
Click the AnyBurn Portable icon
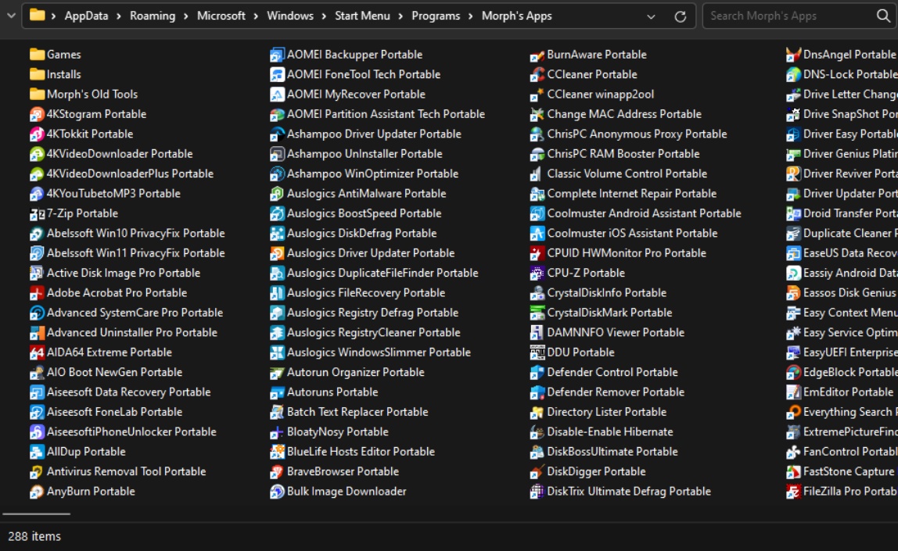[x=37, y=492]
